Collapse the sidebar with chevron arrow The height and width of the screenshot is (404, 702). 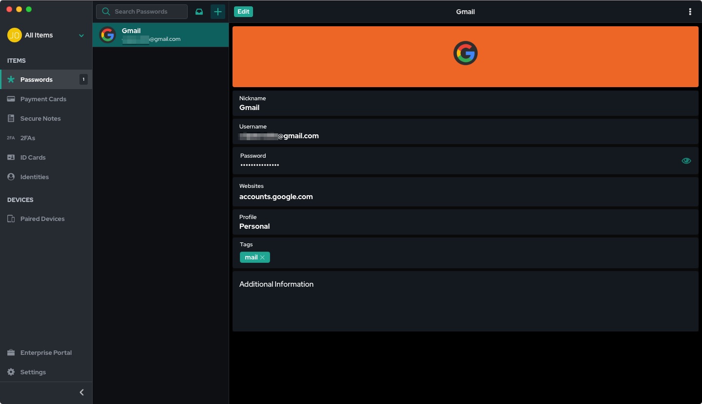81,392
